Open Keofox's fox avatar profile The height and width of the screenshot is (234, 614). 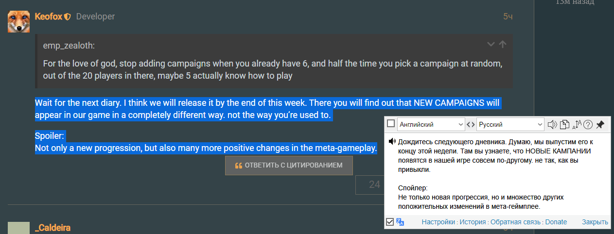point(18,21)
